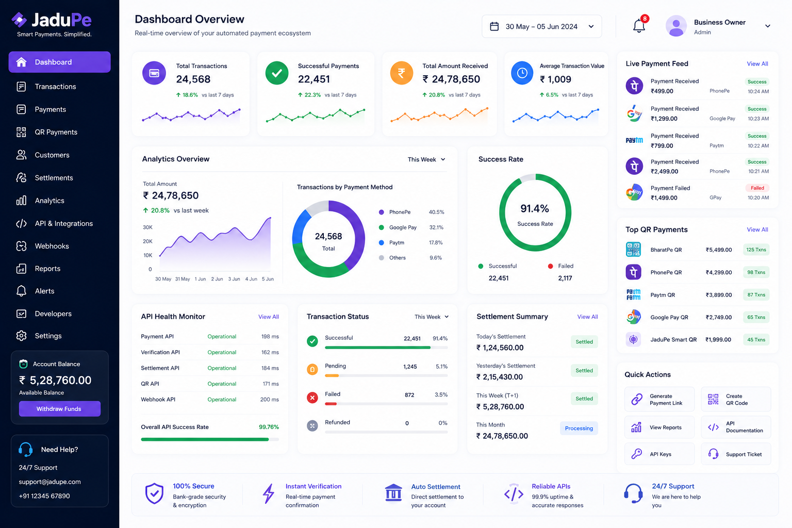Click the Overall API Success Rate bar
The width and height of the screenshot is (792, 528).
pyautogui.click(x=210, y=439)
